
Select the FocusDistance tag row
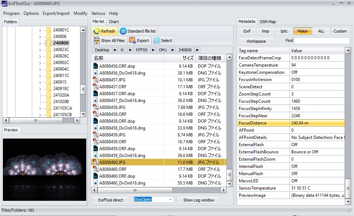click(291, 123)
